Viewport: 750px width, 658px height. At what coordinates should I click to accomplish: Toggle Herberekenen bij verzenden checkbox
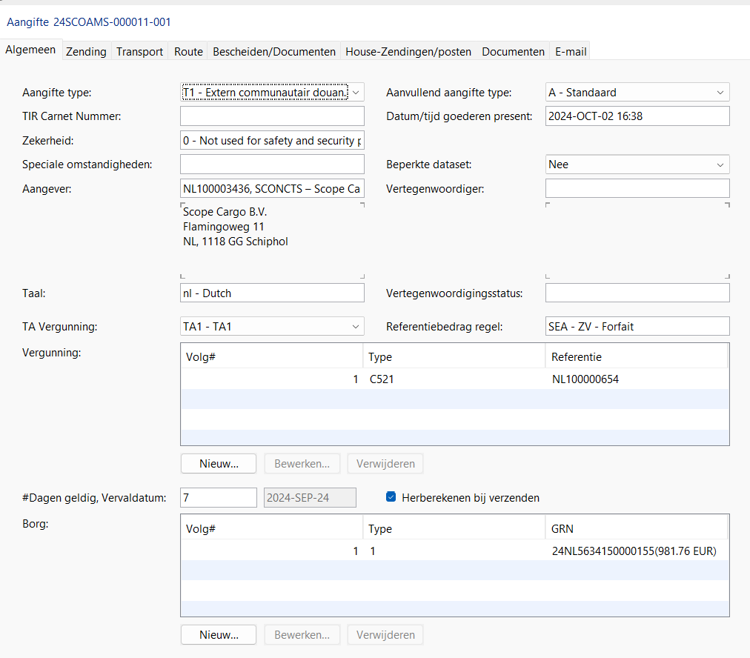coord(391,498)
